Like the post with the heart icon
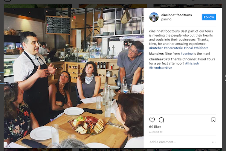The height and width of the screenshot is (151, 226). [152, 120]
